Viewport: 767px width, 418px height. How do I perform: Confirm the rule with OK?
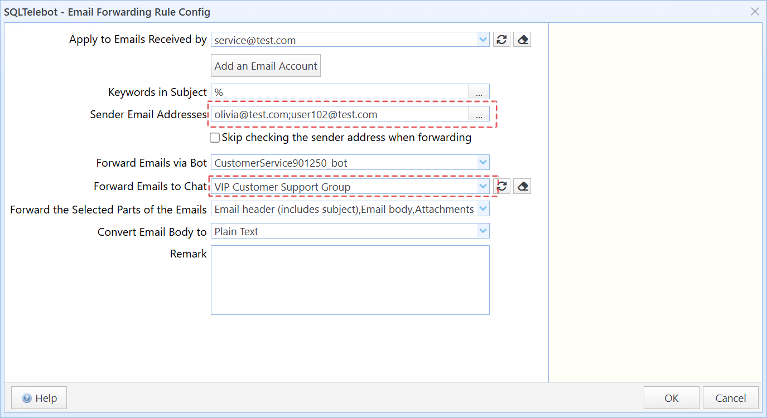click(x=671, y=398)
